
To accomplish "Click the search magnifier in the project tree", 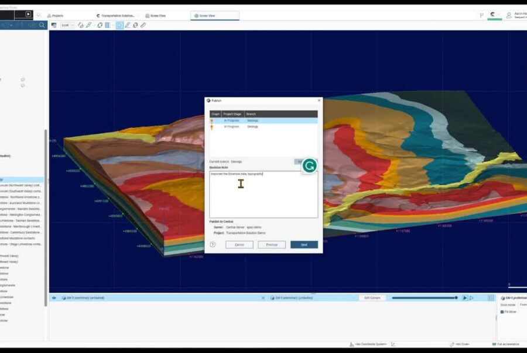I will pyautogui.click(x=42, y=25).
